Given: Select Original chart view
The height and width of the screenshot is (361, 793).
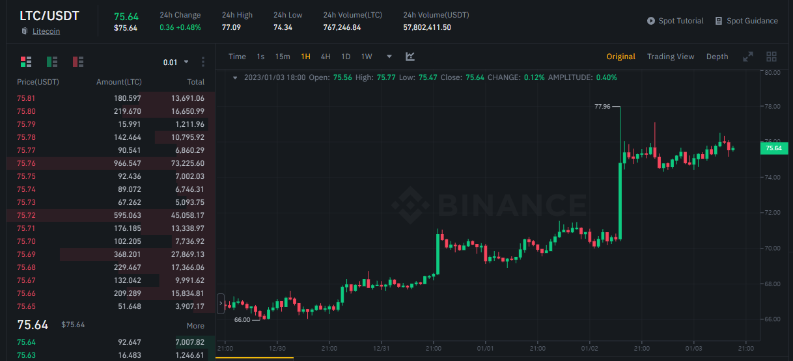Looking at the screenshot, I should [620, 57].
